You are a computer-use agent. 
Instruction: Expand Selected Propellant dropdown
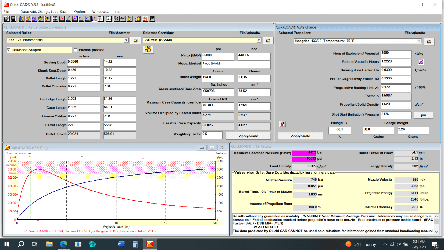tap(419, 41)
